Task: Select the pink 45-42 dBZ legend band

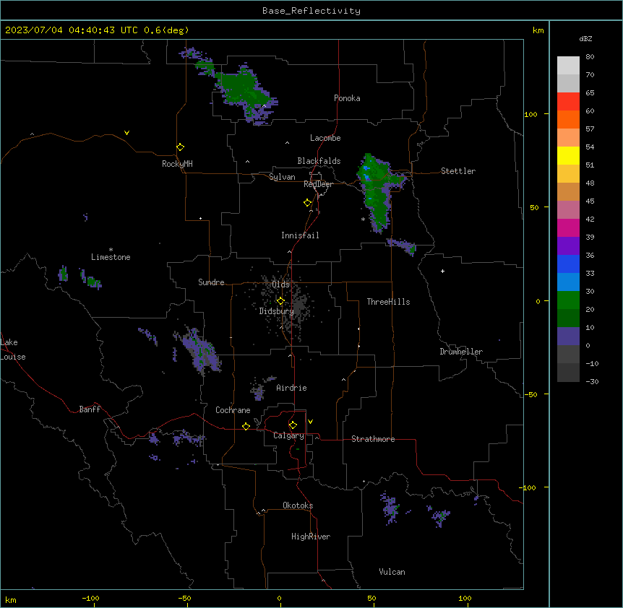Action: (x=568, y=209)
